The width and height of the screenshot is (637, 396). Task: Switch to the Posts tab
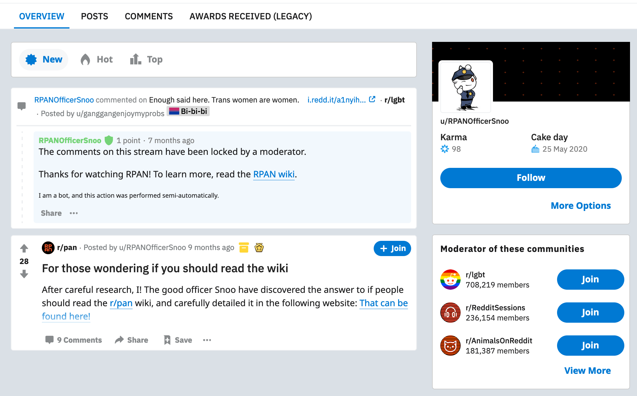click(x=95, y=16)
